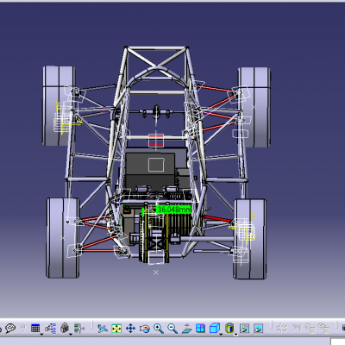Expand the view mode dropdown arrow
The height and width of the screenshot is (345, 345).
tap(235, 335)
